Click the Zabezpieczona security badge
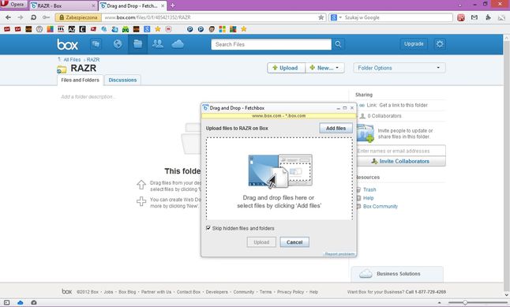This screenshot has height=307, width=510. [78, 17]
